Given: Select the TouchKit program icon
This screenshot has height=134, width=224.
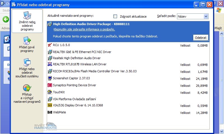Looking at the screenshot, I should pyautogui.click(x=50, y=92).
